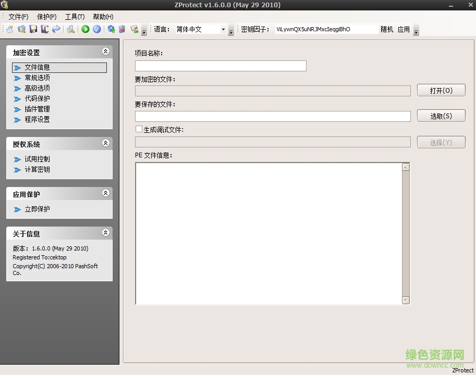
Task: Open a project with the folder toolbar icon
Action: click(21, 30)
